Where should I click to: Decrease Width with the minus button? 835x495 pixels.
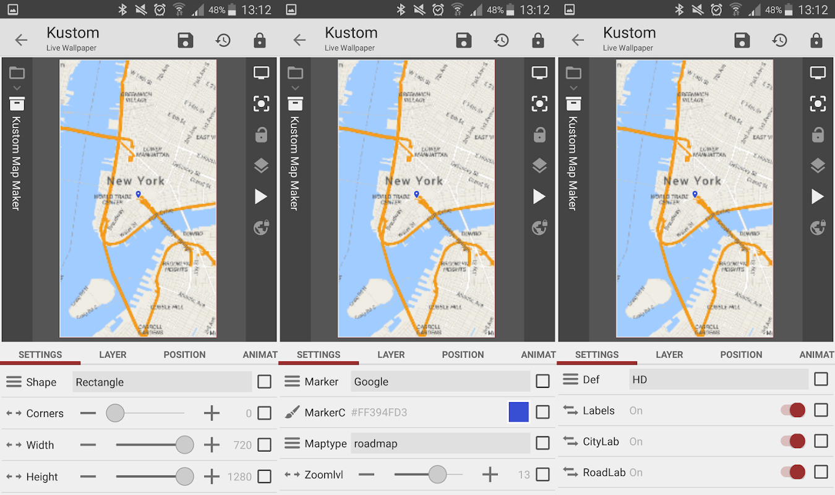88,444
